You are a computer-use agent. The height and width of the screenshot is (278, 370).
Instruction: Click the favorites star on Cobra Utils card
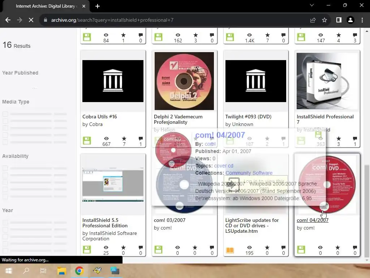point(124,139)
